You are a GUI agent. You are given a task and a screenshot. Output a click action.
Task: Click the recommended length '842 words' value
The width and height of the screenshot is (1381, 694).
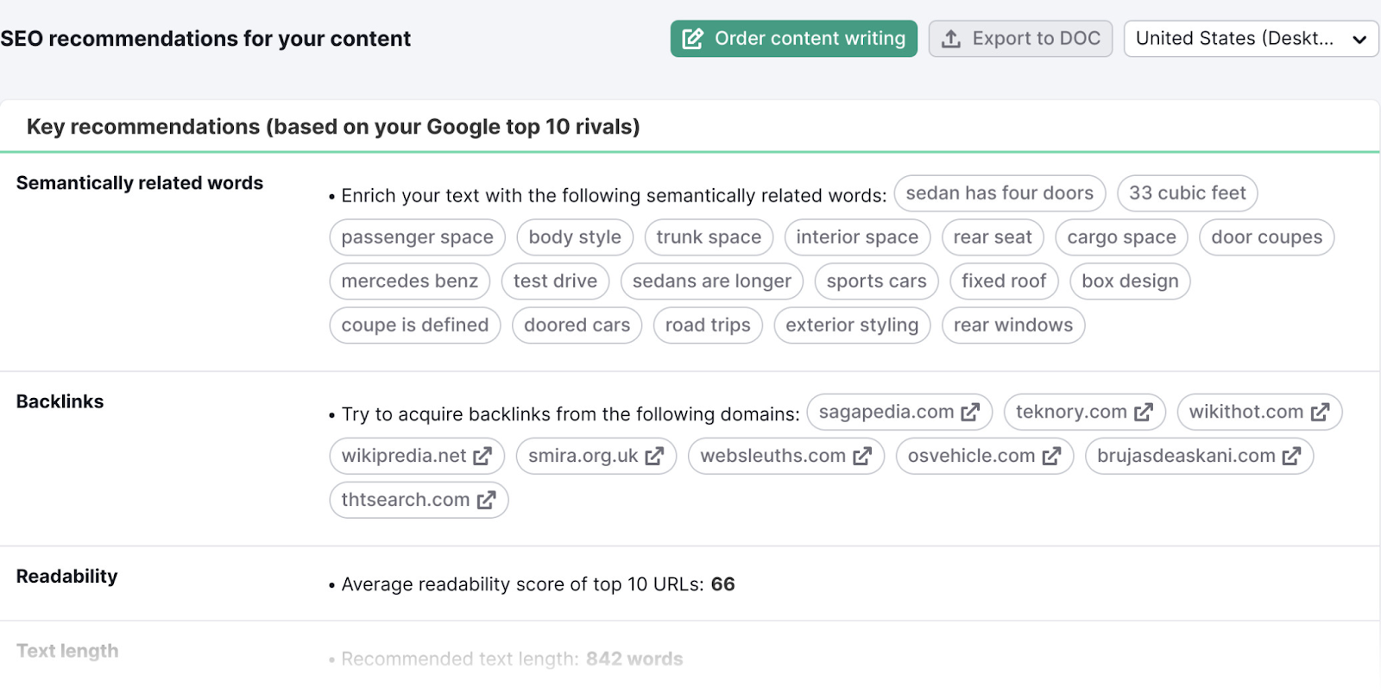pos(634,659)
